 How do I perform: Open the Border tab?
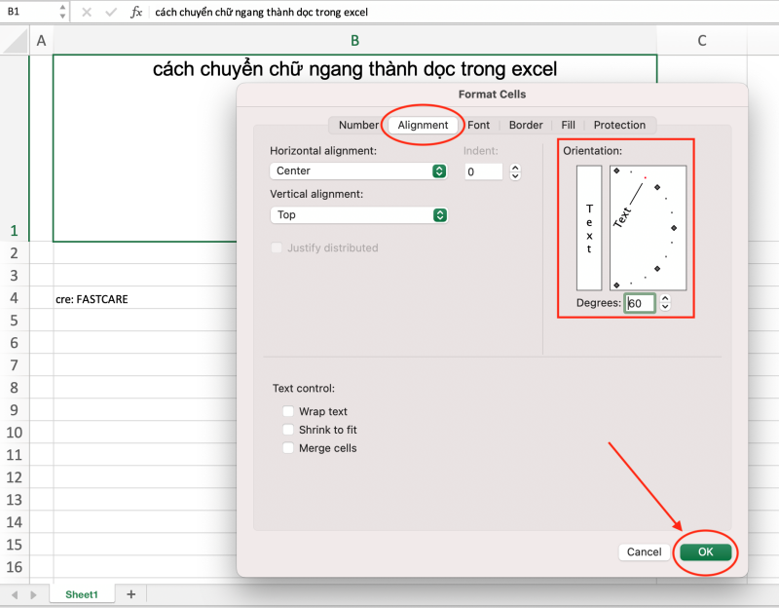tap(526, 125)
